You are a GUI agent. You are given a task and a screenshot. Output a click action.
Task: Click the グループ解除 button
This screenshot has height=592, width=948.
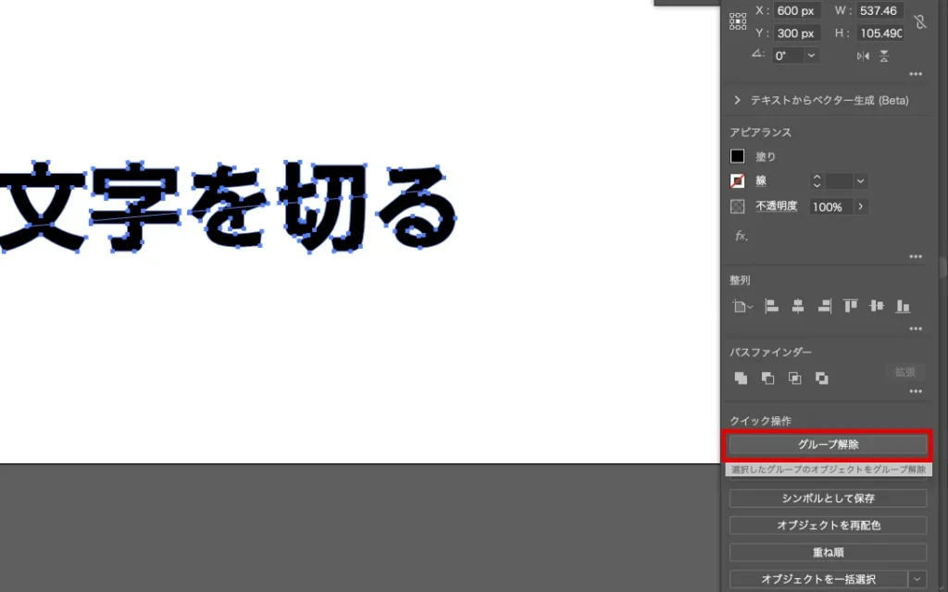click(828, 445)
